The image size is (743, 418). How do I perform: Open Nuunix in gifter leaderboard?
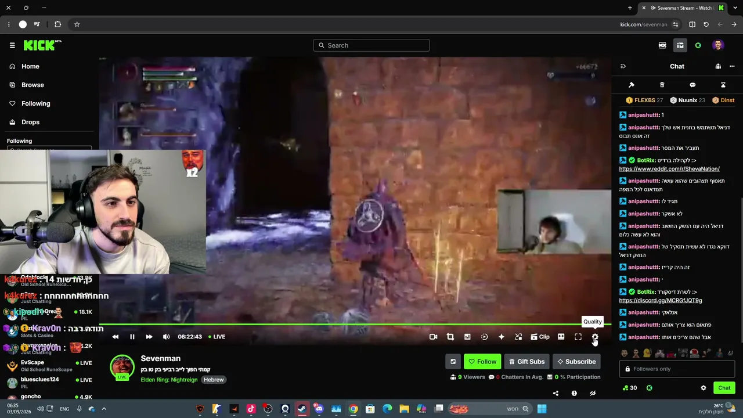(687, 100)
